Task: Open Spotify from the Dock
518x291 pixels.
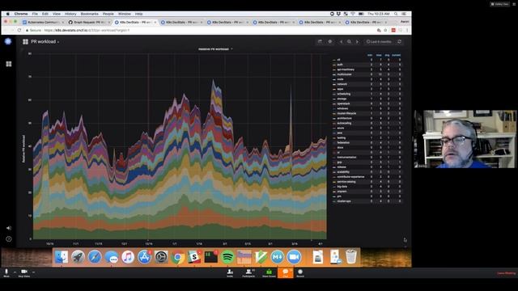Action: click(x=227, y=257)
